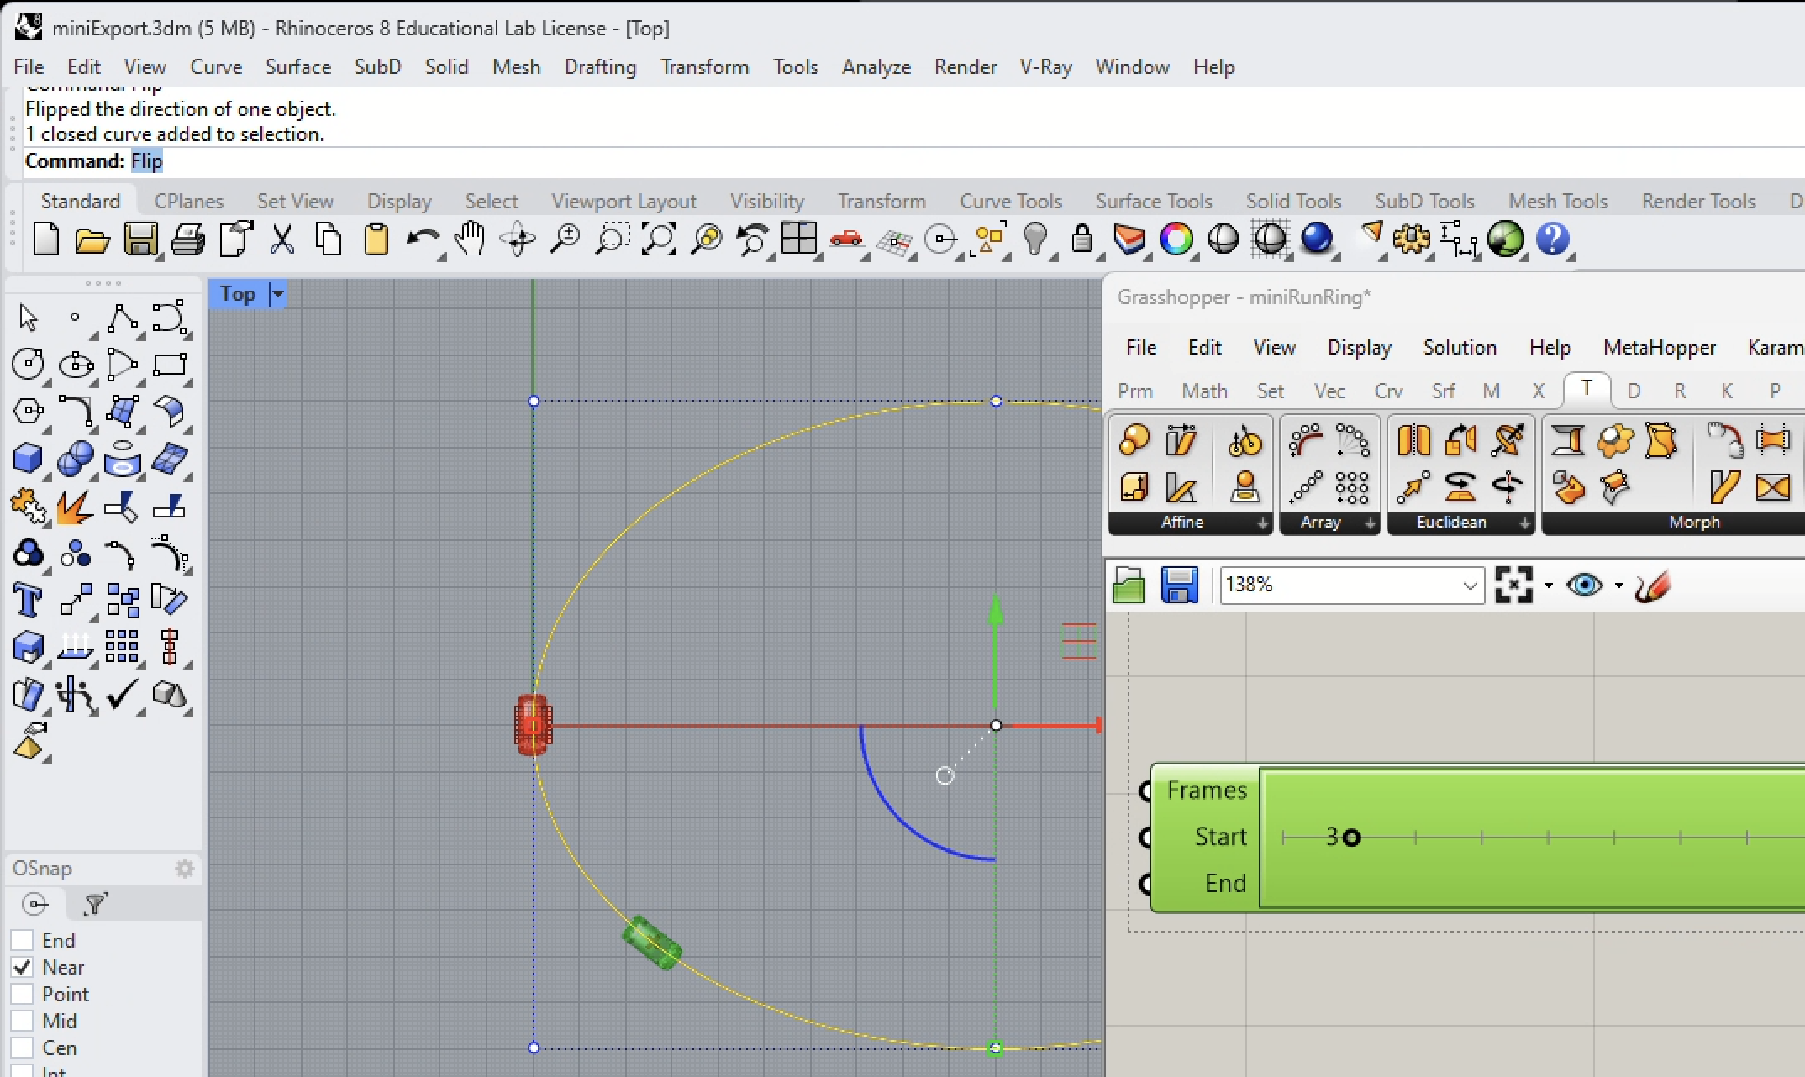Click the Start input on the green component
1805x1077 pixels.
point(1220,837)
